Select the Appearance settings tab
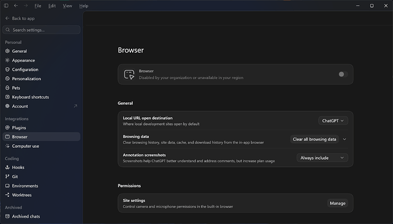The width and height of the screenshot is (393, 224). point(42,60)
